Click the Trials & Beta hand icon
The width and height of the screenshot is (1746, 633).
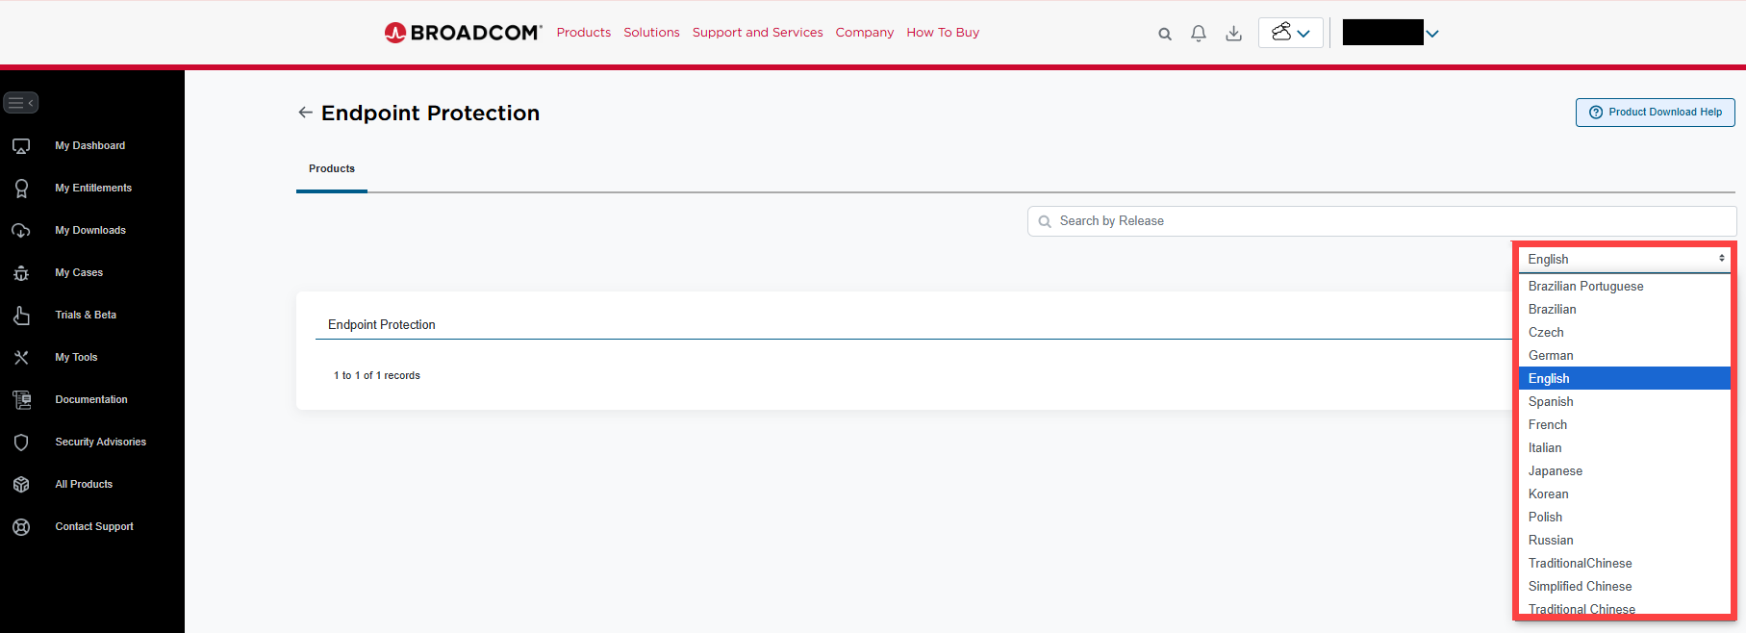[x=21, y=316]
